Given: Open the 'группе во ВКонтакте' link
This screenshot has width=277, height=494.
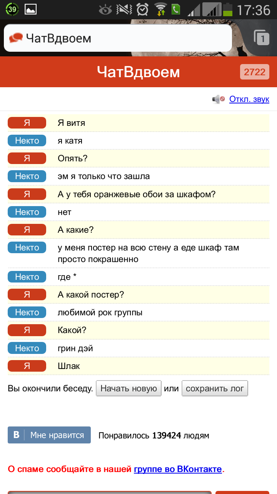Looking at the screenshot, I should pyautogui.click(x=178, y=469).
